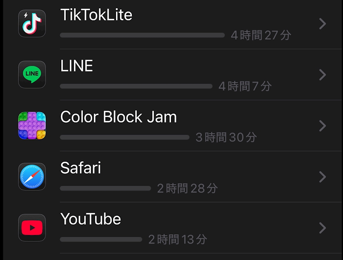The height and width of the screenshot is (260, 343).
Task: Choose the Safari name label
Action: pos(80,168)
